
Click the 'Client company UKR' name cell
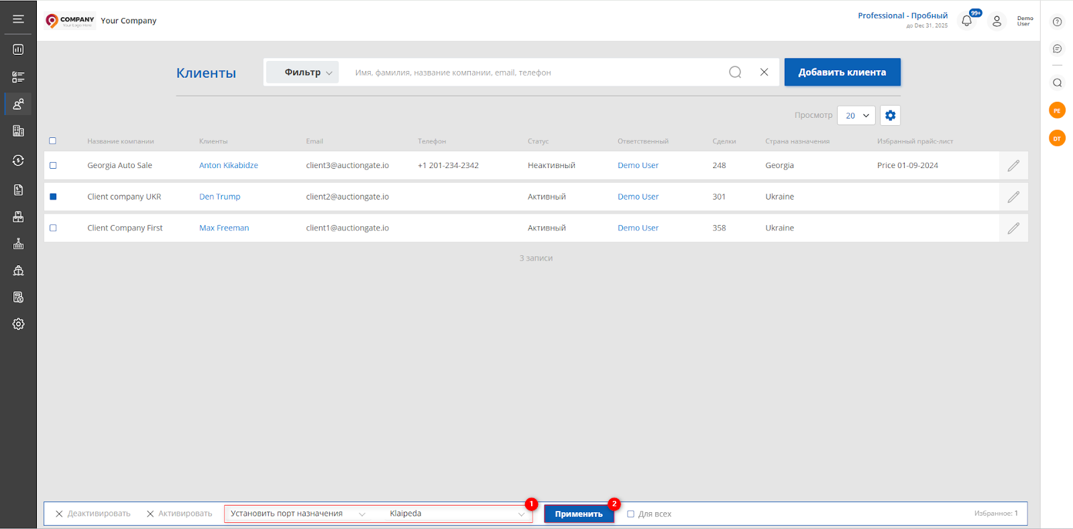click(124, 197)
